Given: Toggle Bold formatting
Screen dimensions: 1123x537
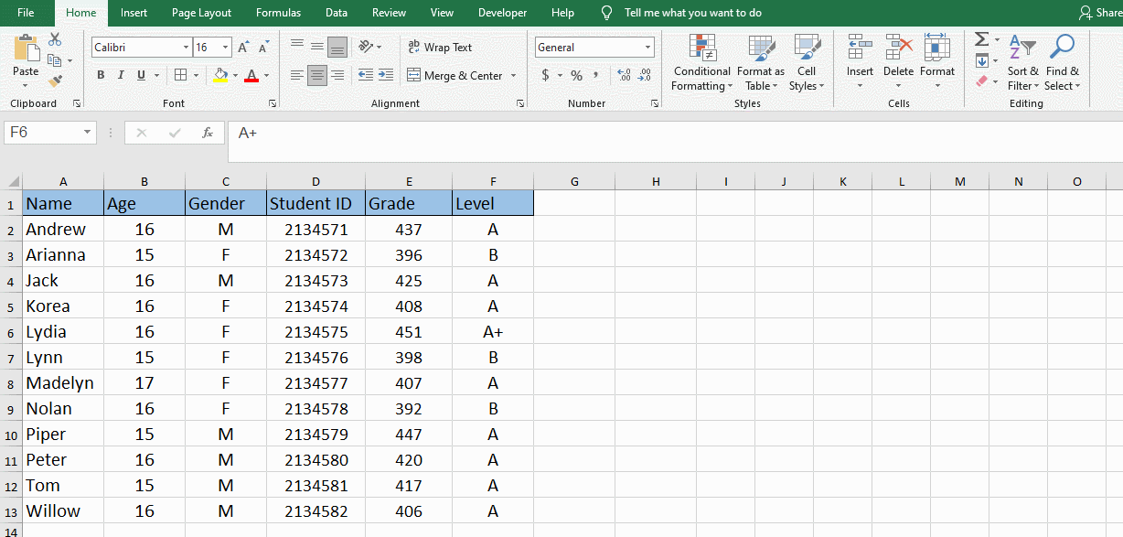Looking at the screenshot, I should point(101,75).
